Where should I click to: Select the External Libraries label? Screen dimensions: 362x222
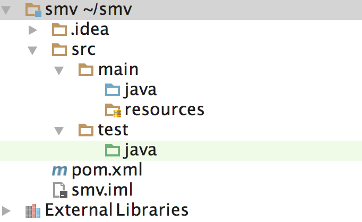116,210
